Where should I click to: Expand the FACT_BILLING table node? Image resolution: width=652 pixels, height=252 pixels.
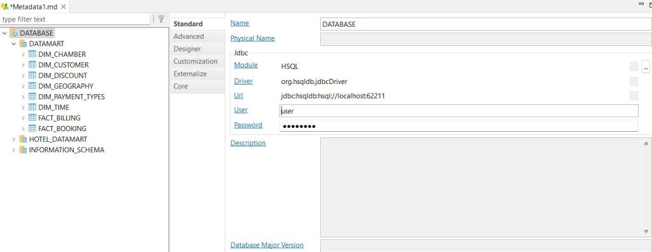point(24,118)
